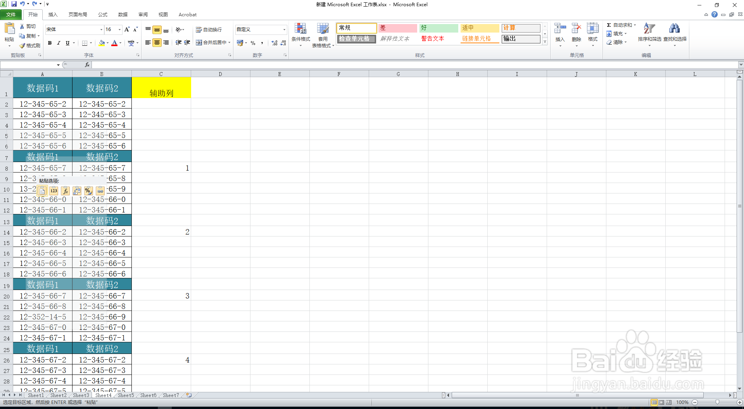The image size is (744, 409).
Task: Increase font size with large A
Action: click(x=127, y=29)
